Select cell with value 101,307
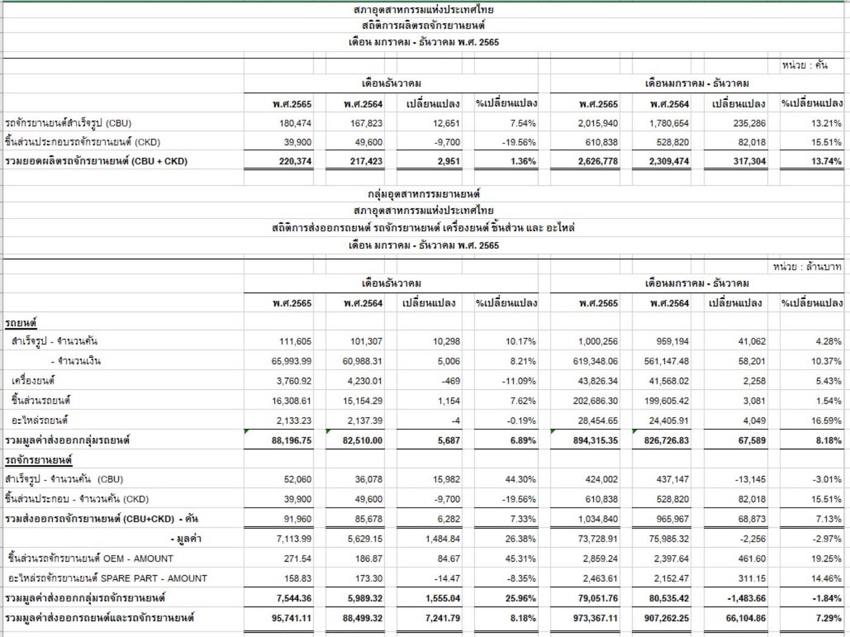The height and width of the screenshot is (637, 850). (x=366, y=342)
